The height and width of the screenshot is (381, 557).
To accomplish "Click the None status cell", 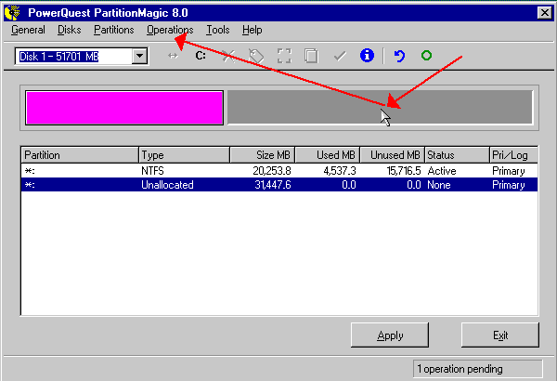I will 439,185.
